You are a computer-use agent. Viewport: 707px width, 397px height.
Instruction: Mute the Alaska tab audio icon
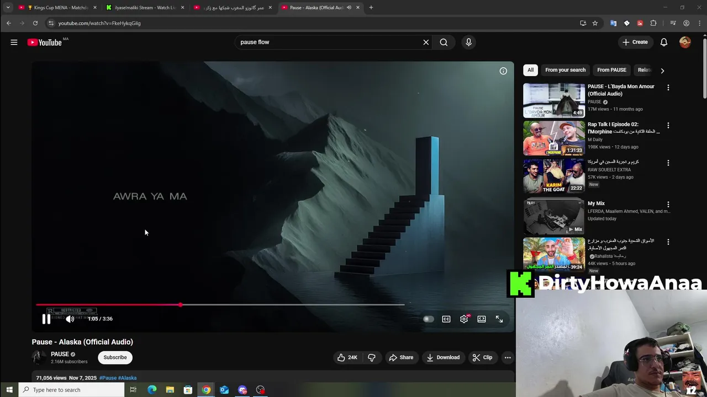coord(349,8)
